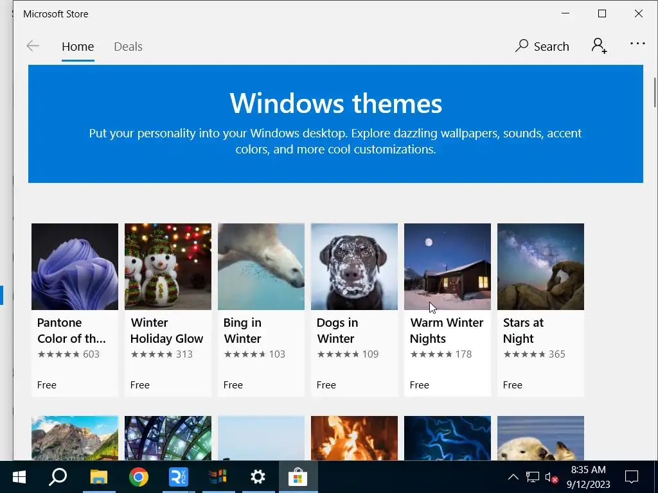This screenshot has width=658, height=493.
Task: Click the 'Winter Holiday Glow' title
Action: tap(166, 331)
